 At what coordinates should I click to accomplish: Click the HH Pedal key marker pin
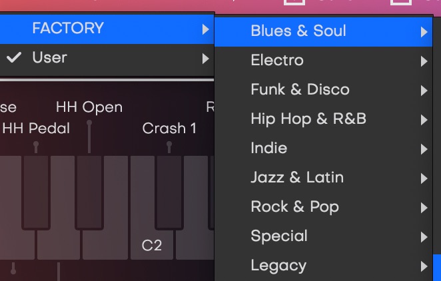36,144
